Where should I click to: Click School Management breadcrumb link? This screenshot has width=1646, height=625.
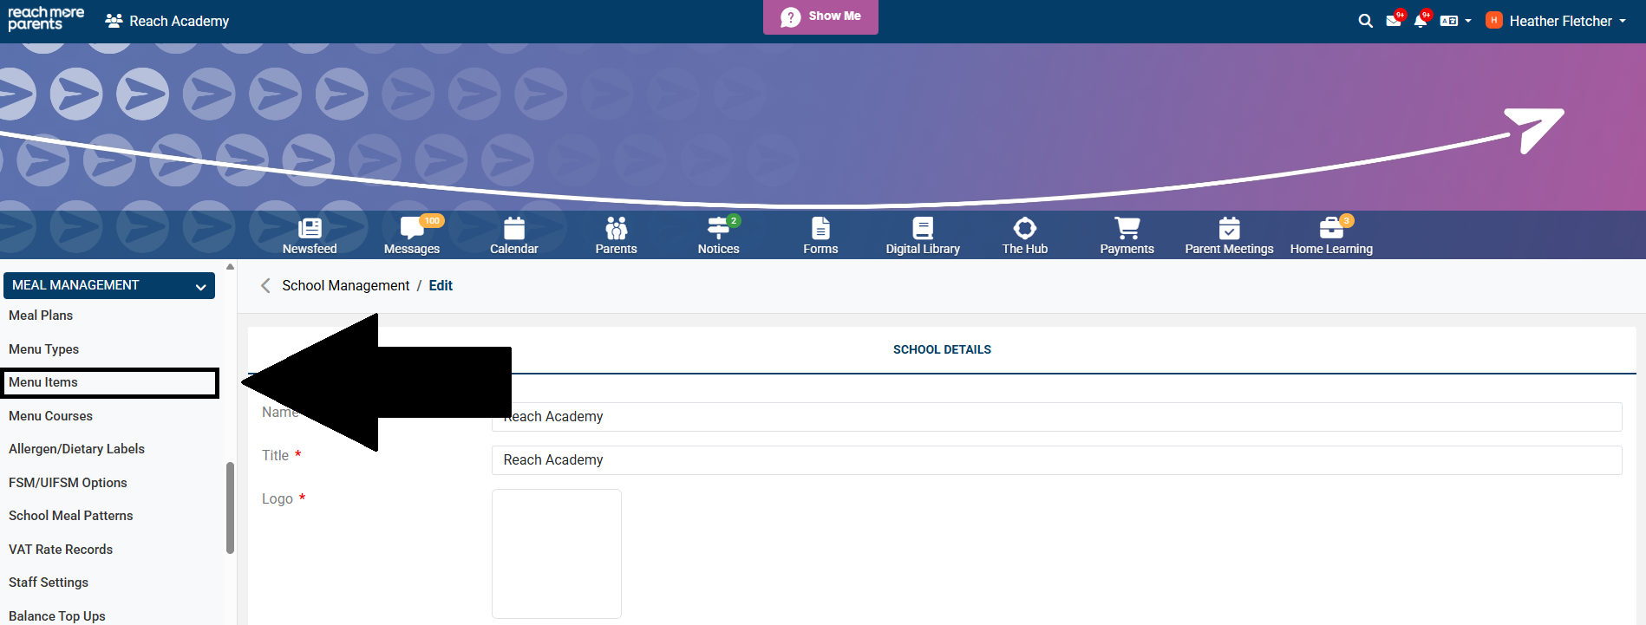pyautogui.click(x=345, y=285)
